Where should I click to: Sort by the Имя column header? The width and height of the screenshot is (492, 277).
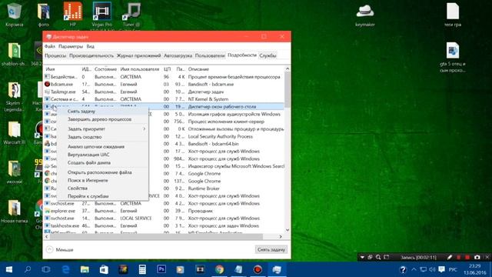[61, 69]
